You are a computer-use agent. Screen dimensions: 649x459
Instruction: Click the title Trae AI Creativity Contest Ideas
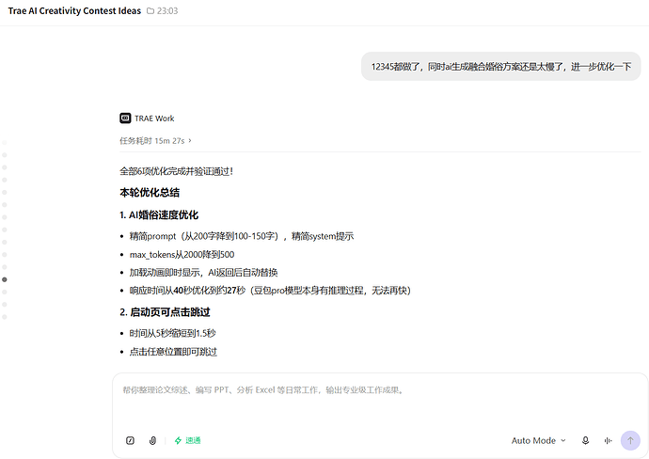[74, 10]
